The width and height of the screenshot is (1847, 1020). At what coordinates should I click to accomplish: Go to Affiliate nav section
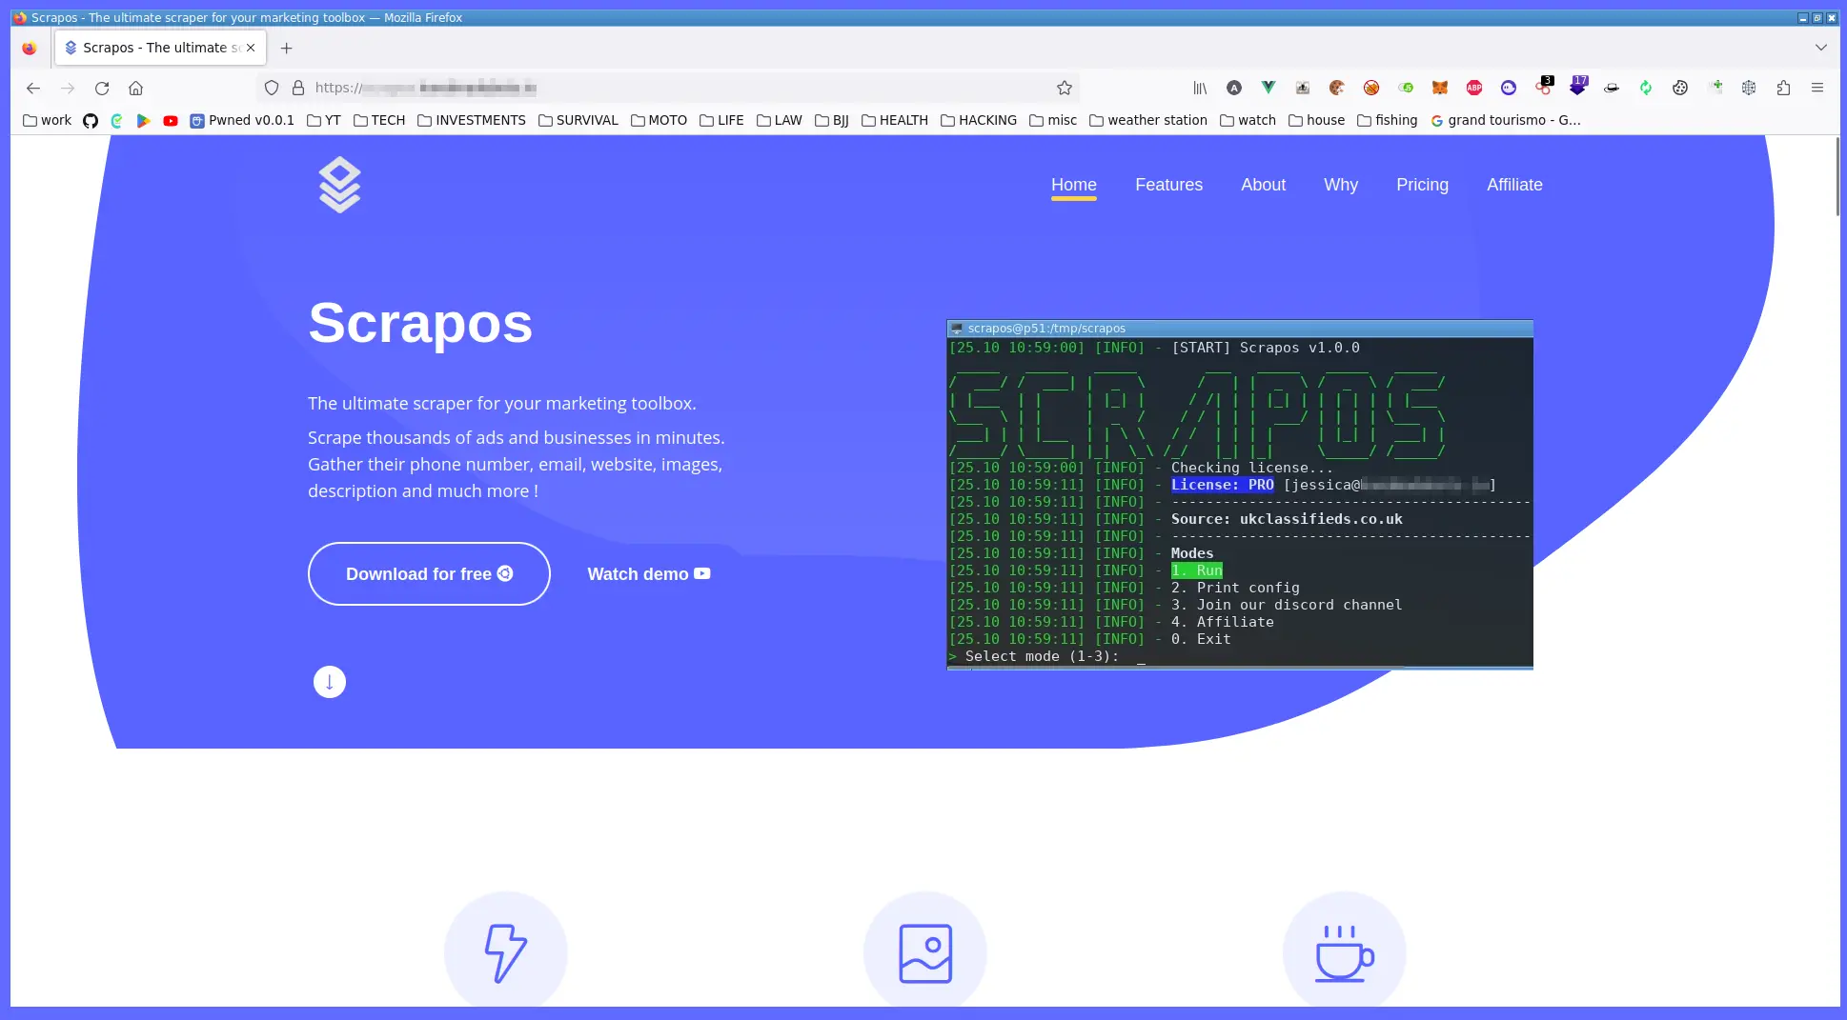[1514, 185]
